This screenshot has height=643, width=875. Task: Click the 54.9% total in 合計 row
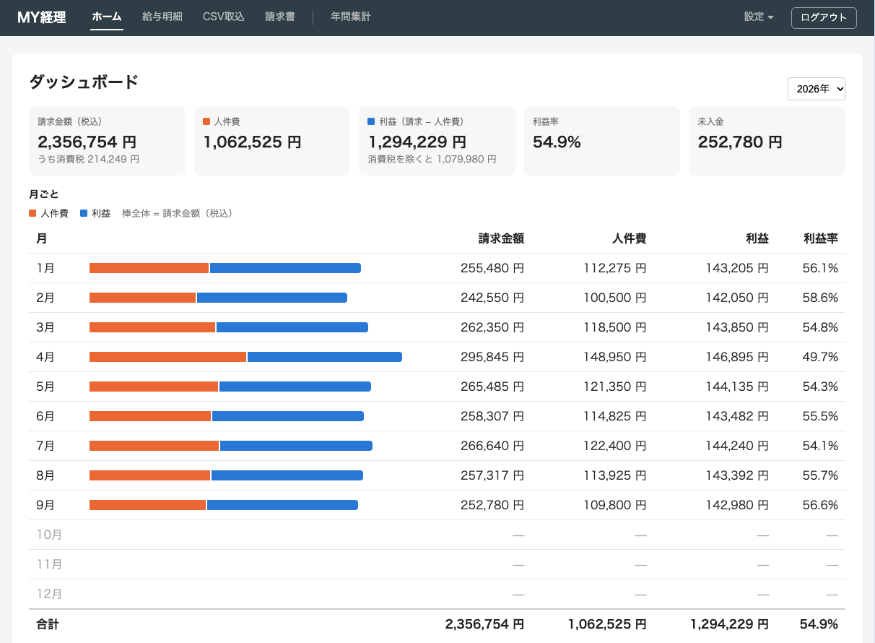pyautogui.click(x=819, y=624)
